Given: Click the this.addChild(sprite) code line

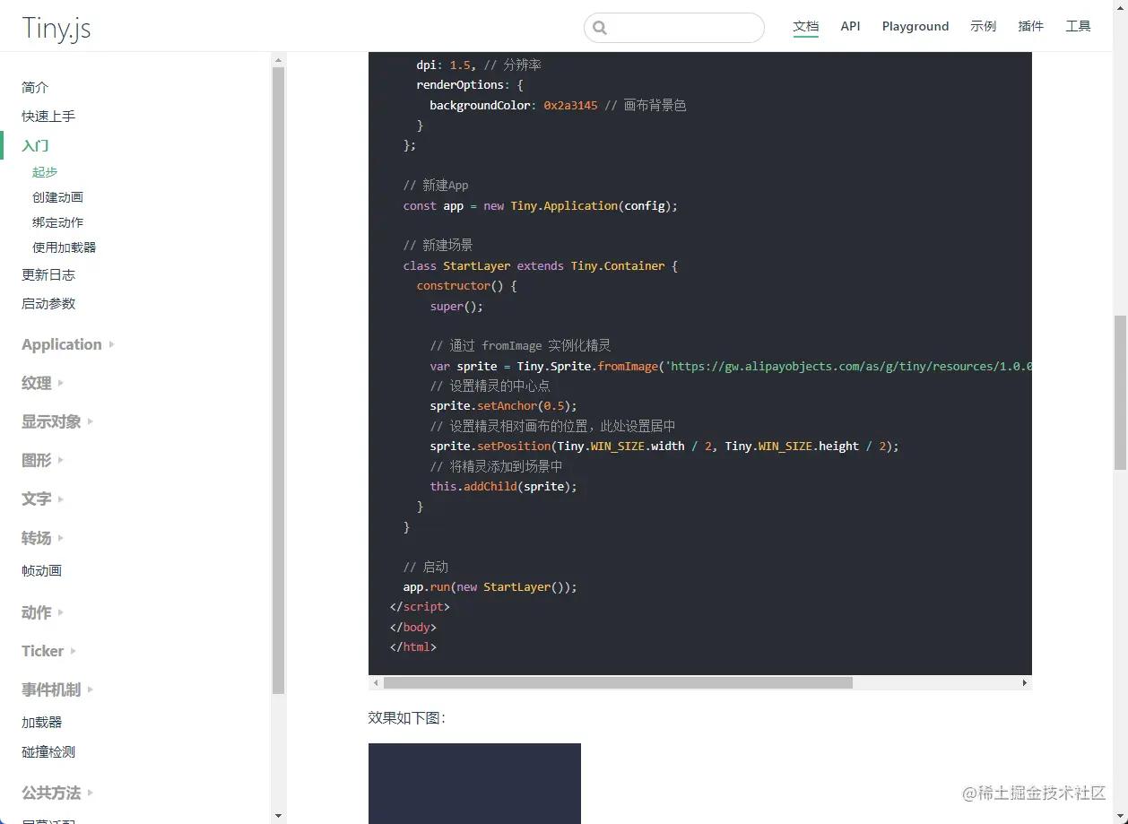Looking at the screenshot, I should coord(504,486).
